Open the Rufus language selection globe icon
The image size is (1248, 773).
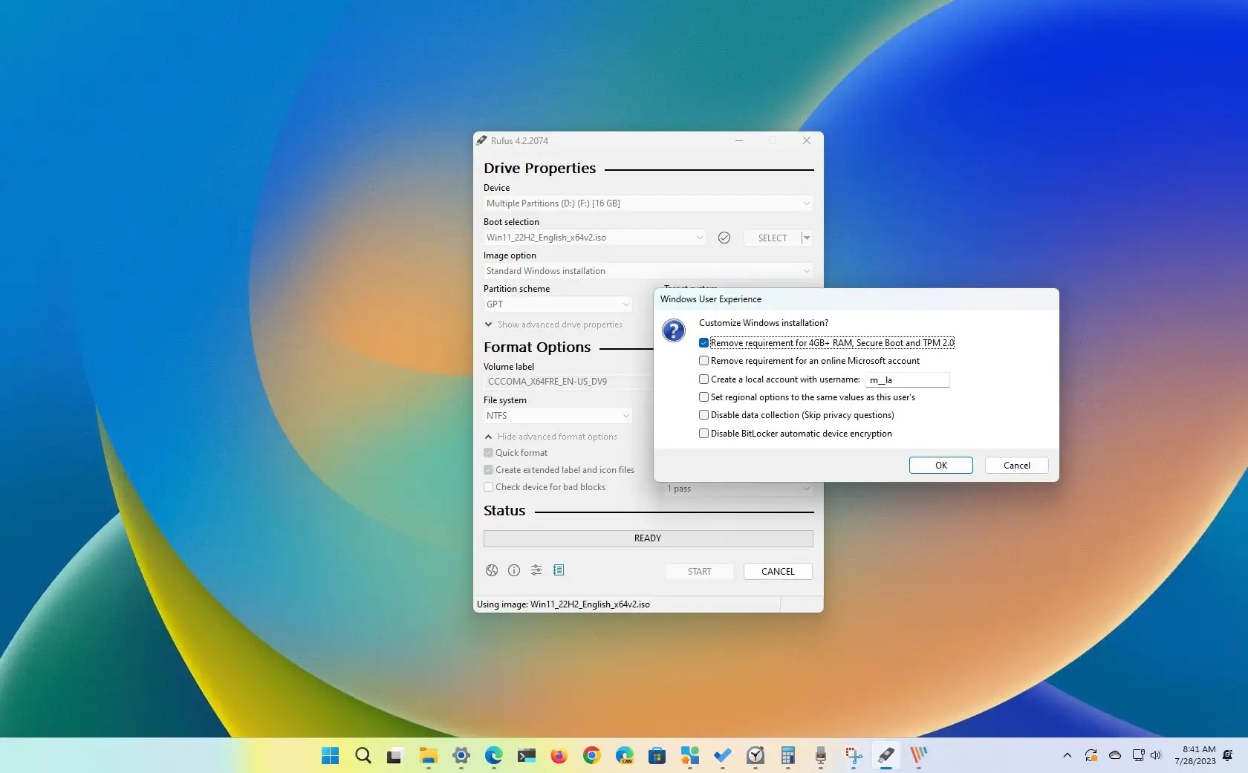[x=491, y=570]
